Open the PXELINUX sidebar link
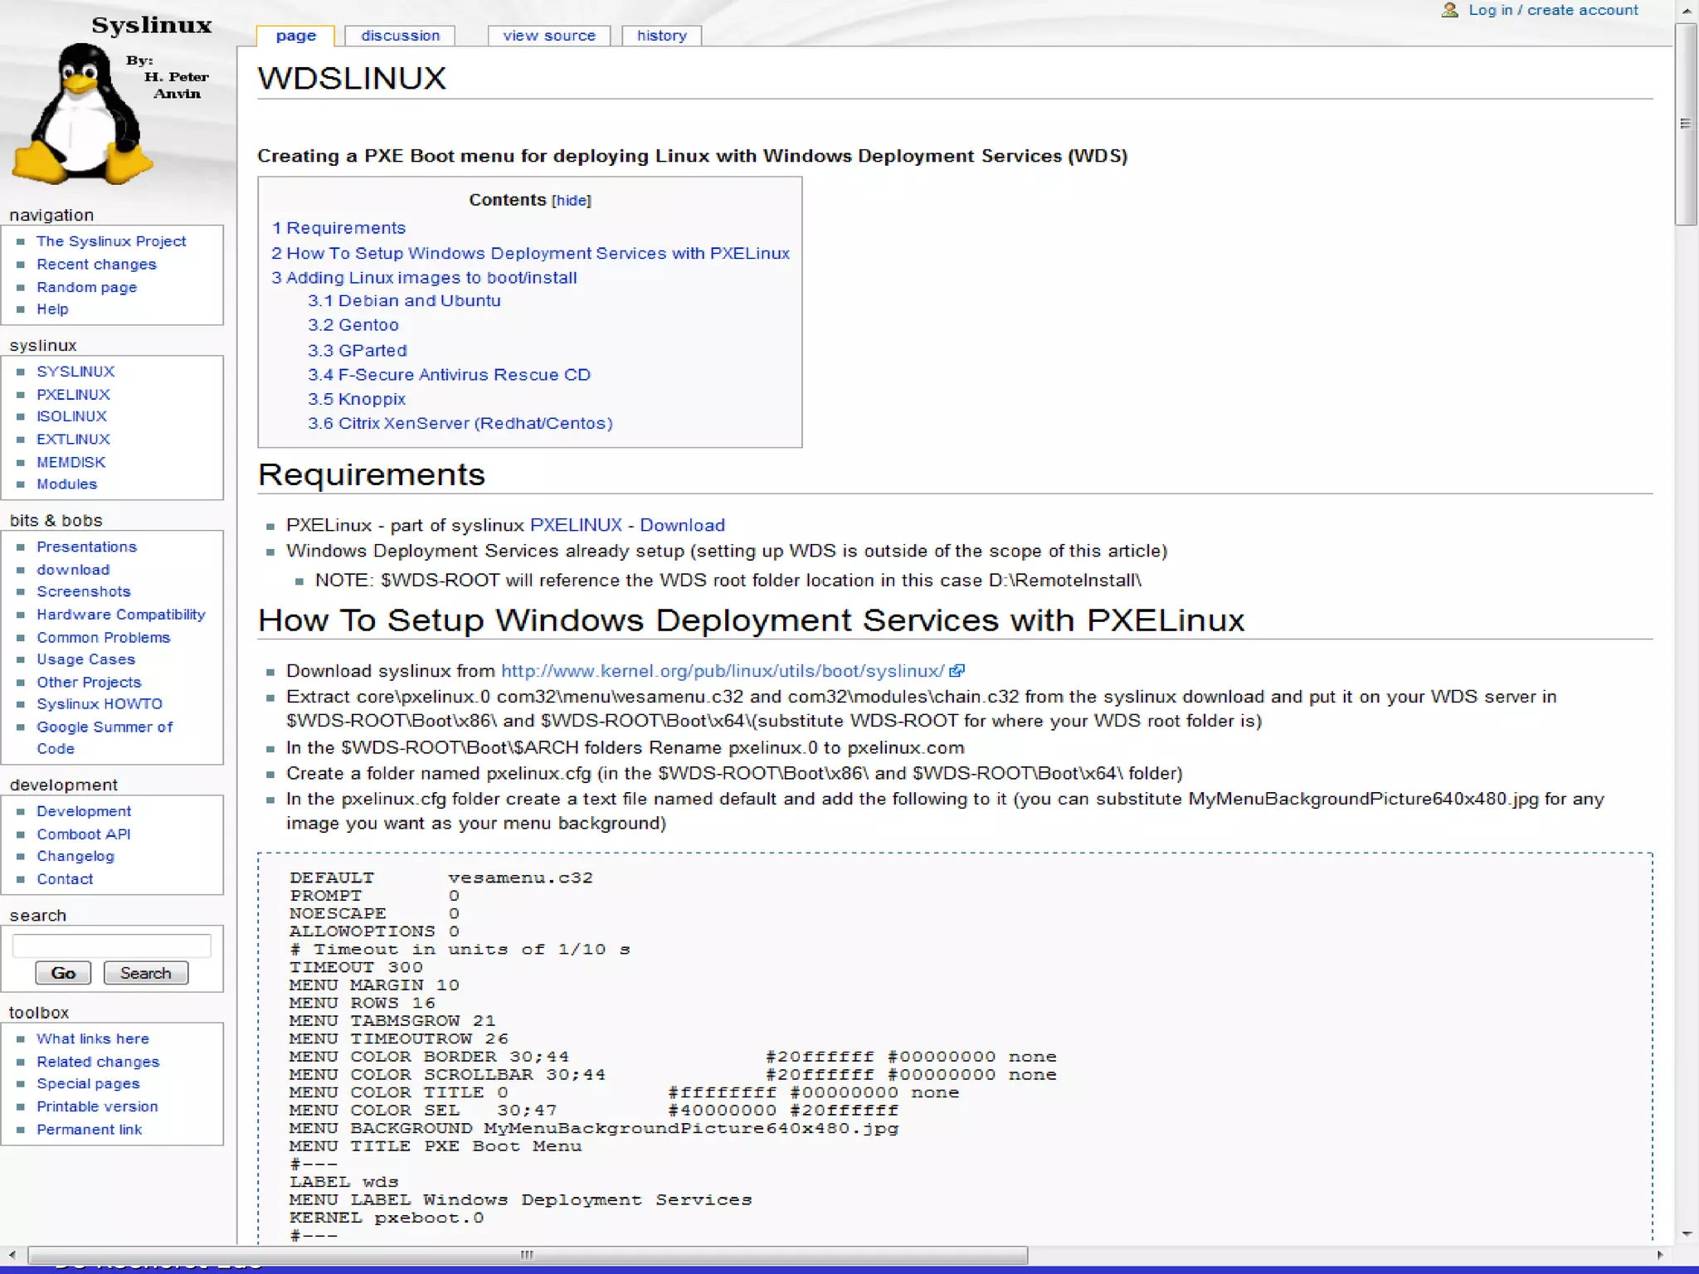The image size is (1699, 1274). 73,395
